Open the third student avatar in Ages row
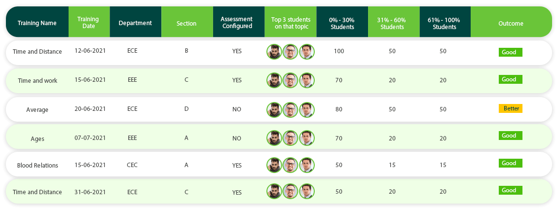557x208 pixels. point(306,138)
